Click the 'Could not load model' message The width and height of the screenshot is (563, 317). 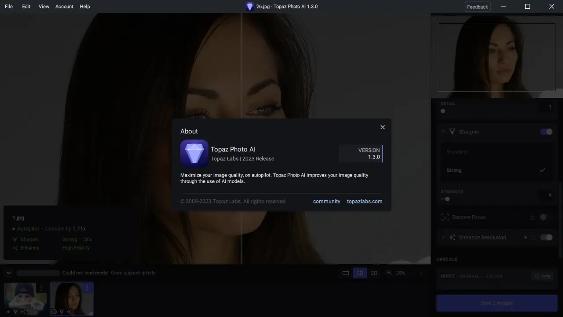(x=85, y=273)
